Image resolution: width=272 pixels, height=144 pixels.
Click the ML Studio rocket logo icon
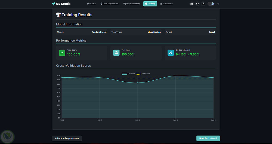(53, 4)
